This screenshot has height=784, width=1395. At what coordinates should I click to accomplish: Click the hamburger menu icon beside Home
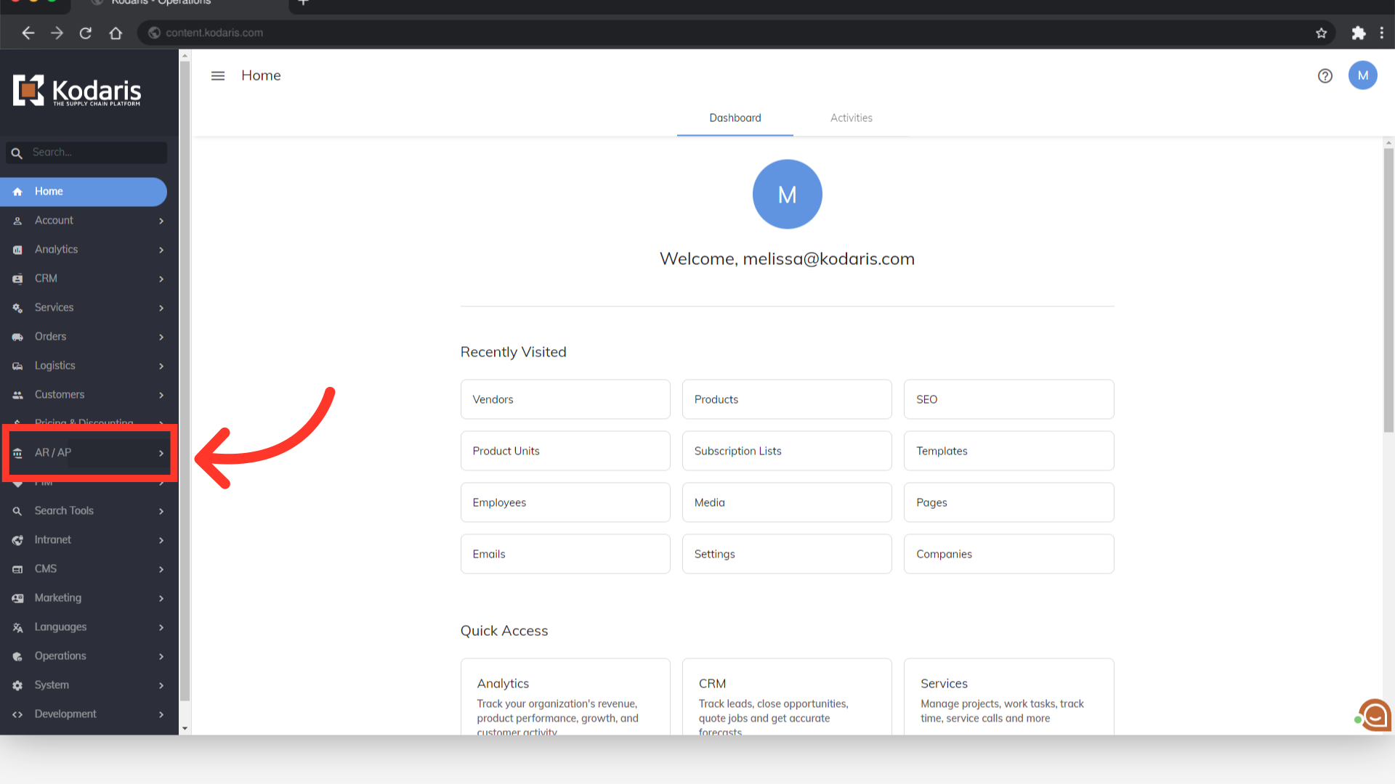pos(217,75)
